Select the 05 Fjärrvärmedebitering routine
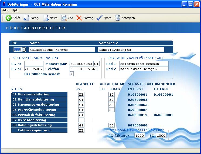Screen dimensions: 201x154 tap(39, 110)
